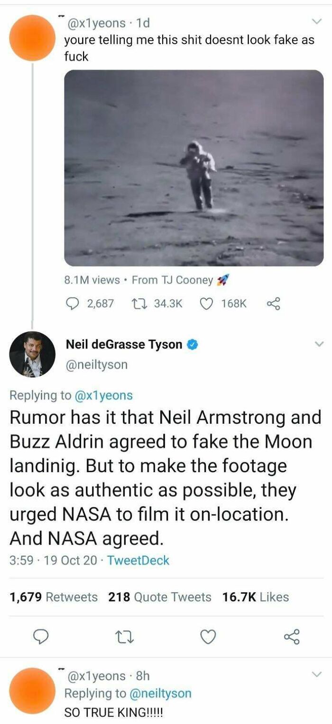332x724 pixels.
Task: Share the x1yeons moon video tweet
Action: pos(274,303)
